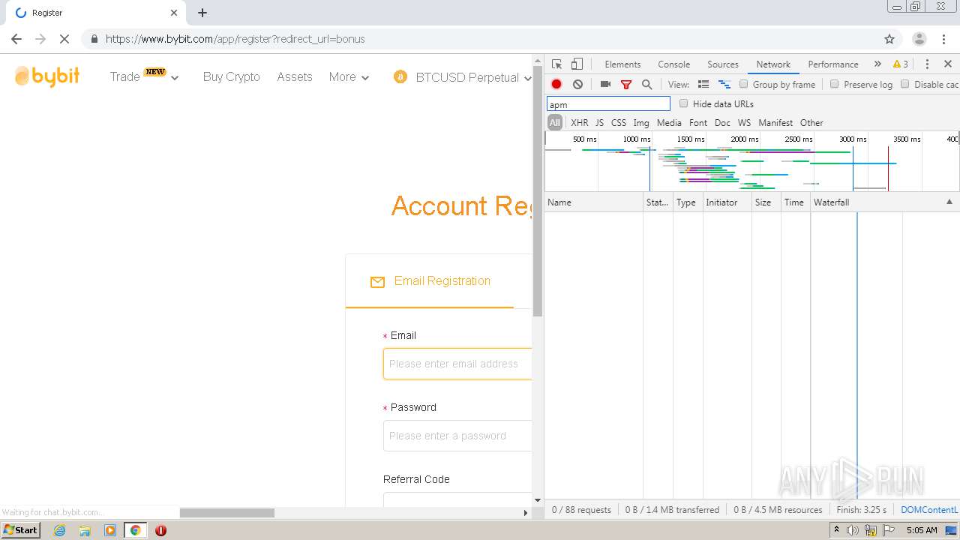Filter requests by CSS
Screen dimensions: 960x540
[x=619, y=123]
